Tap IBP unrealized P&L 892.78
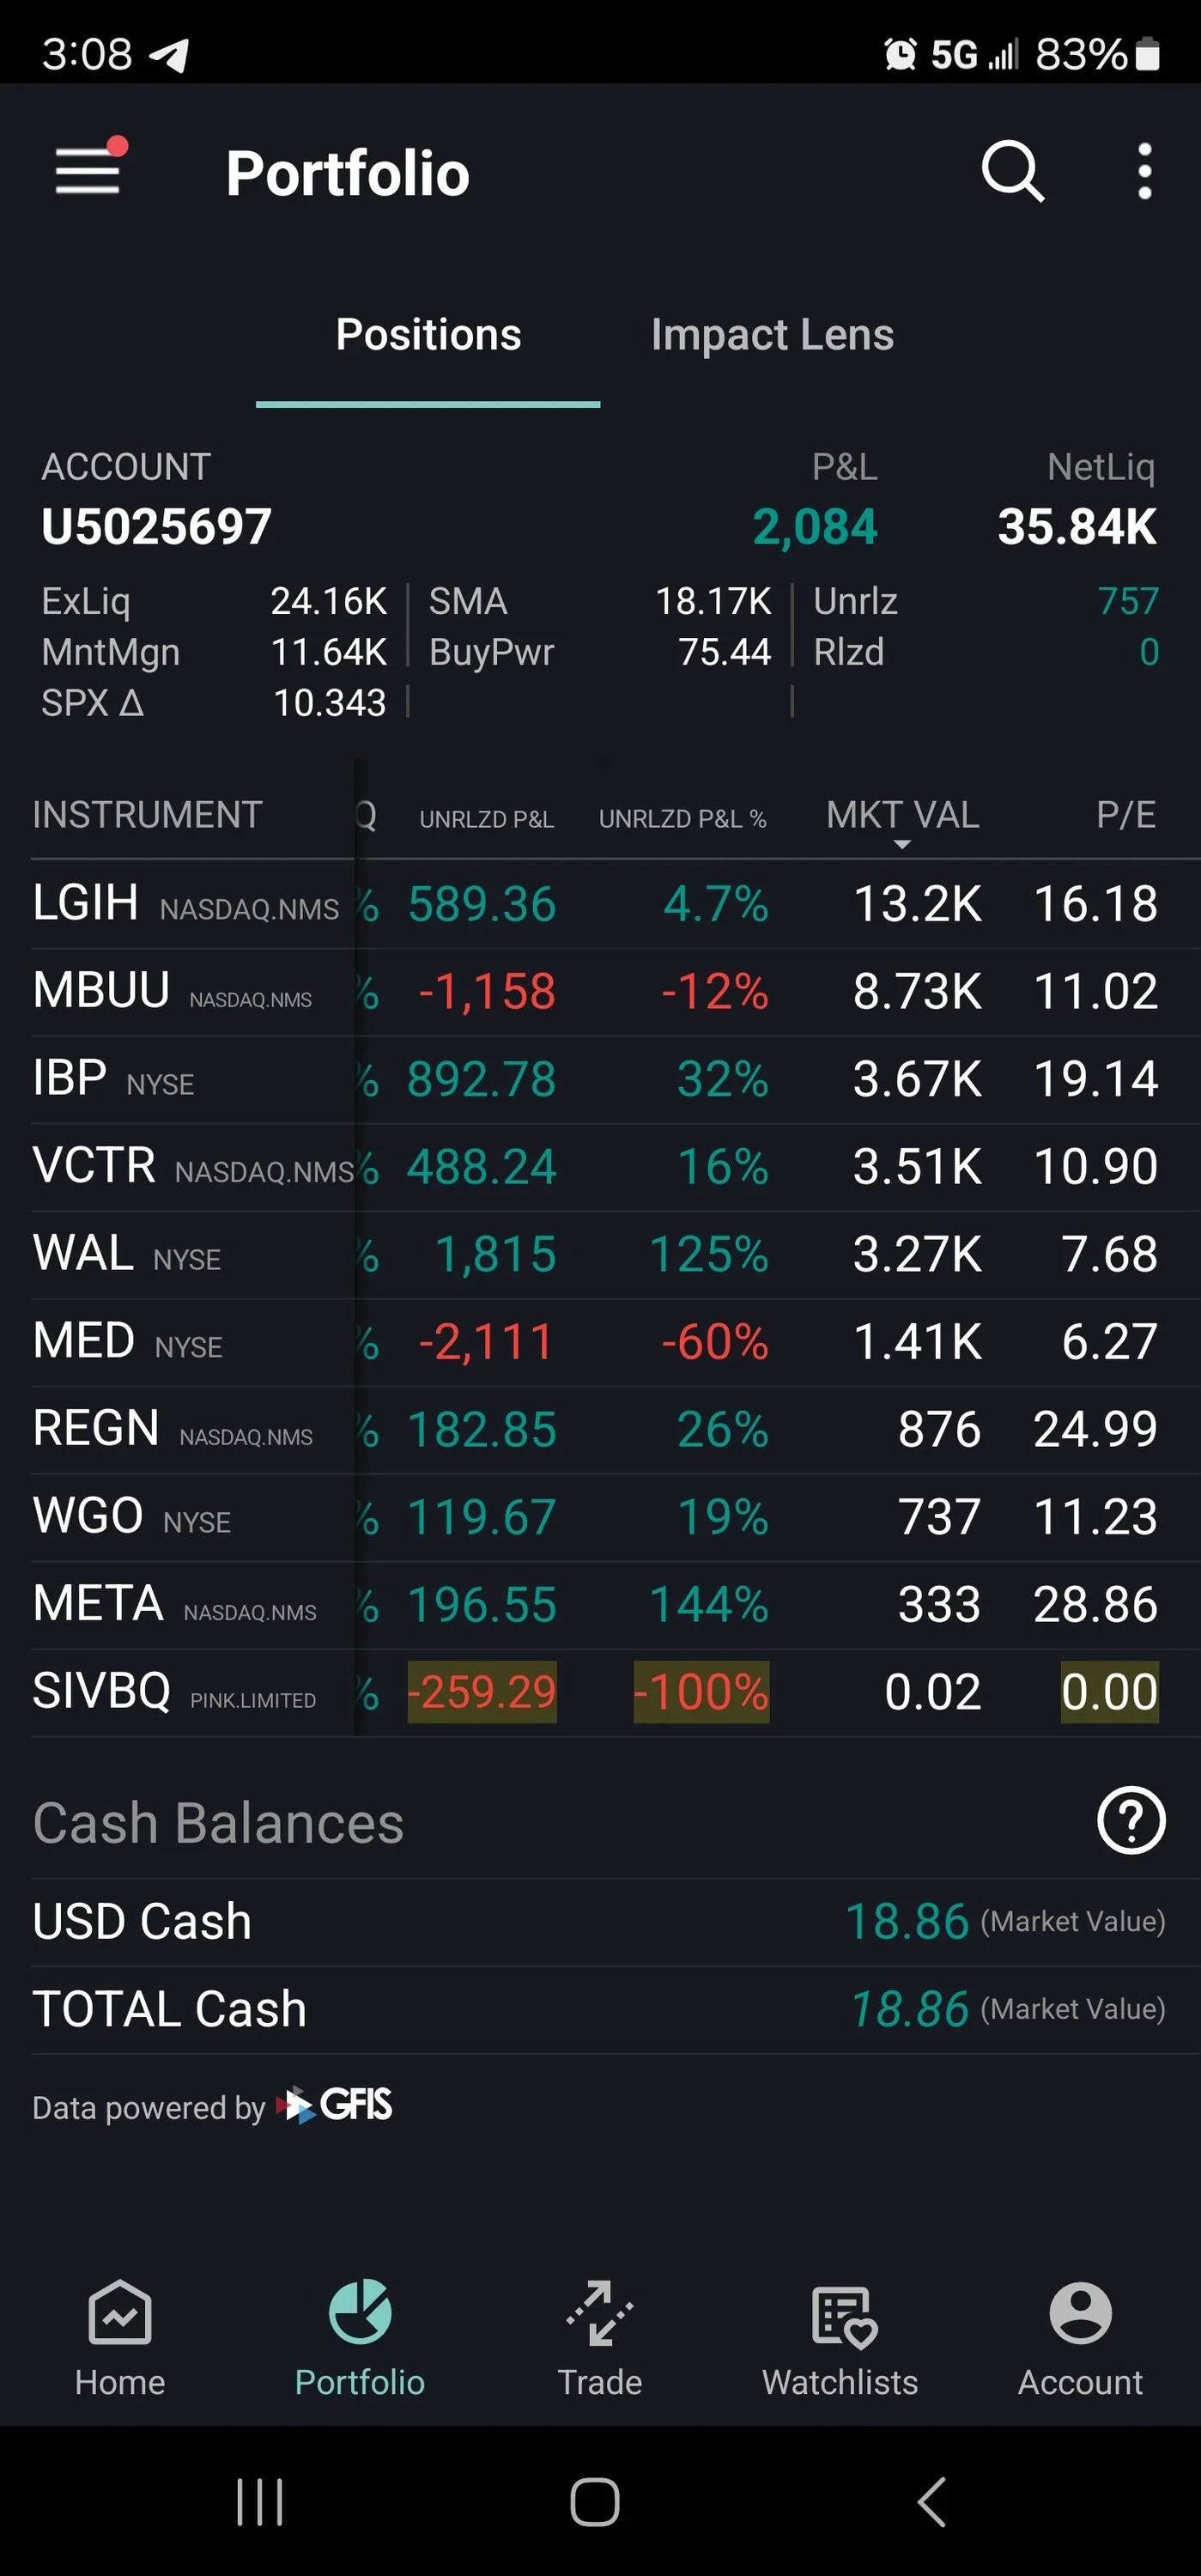Screen dimensions: 1201x2576 481,1080
